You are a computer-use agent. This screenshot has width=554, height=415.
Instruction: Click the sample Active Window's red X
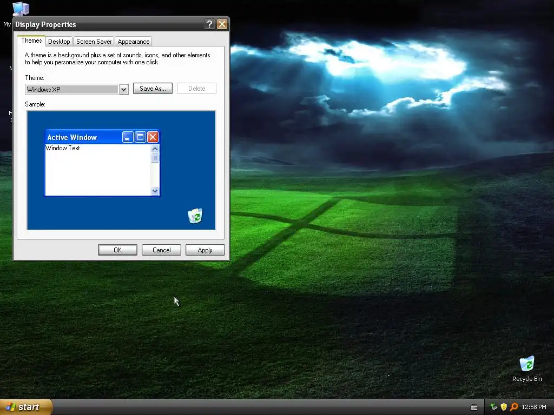click(x=153, y=137)
